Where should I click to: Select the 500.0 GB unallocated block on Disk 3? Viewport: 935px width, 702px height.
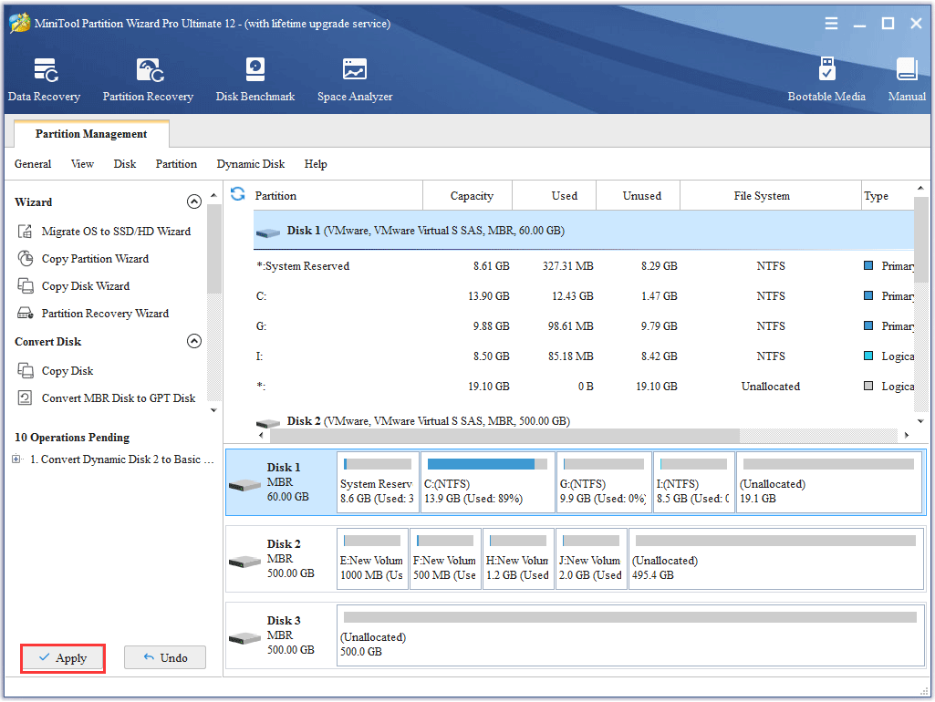[x=630, y=635]
